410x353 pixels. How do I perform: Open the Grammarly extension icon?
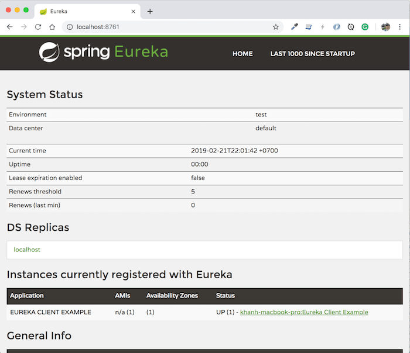365,27
